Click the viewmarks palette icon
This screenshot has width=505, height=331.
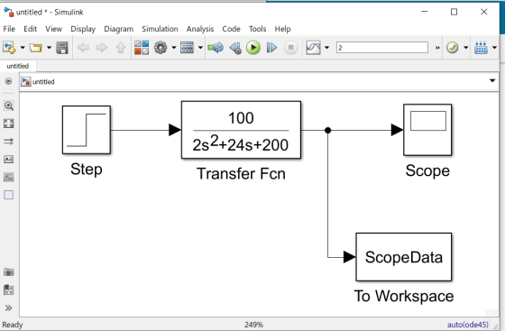coord(9,290)
